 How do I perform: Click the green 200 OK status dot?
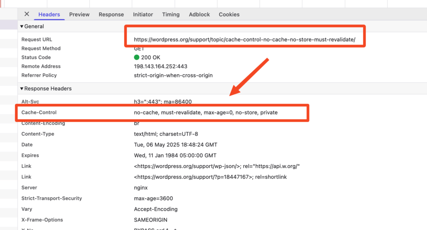click(137, 57)
